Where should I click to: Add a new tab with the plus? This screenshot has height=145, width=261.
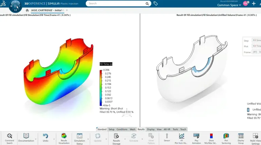tap(67, 10)
